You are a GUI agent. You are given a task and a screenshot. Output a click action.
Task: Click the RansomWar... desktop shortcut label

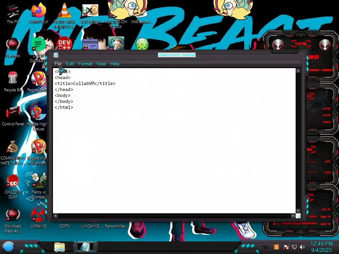pos(116,226)
